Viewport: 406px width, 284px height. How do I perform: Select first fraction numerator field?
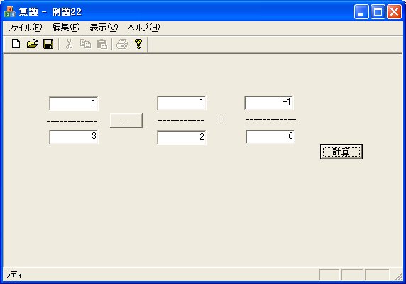pyautogui.click(x=74, y=103)
